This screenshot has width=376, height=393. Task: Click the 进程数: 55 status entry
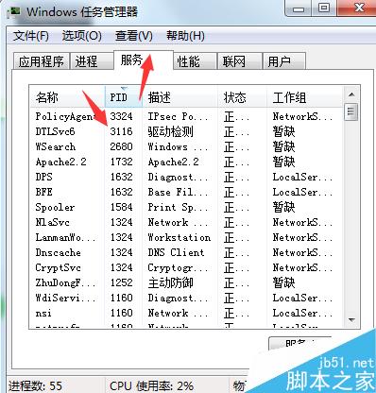pos(35,386)
